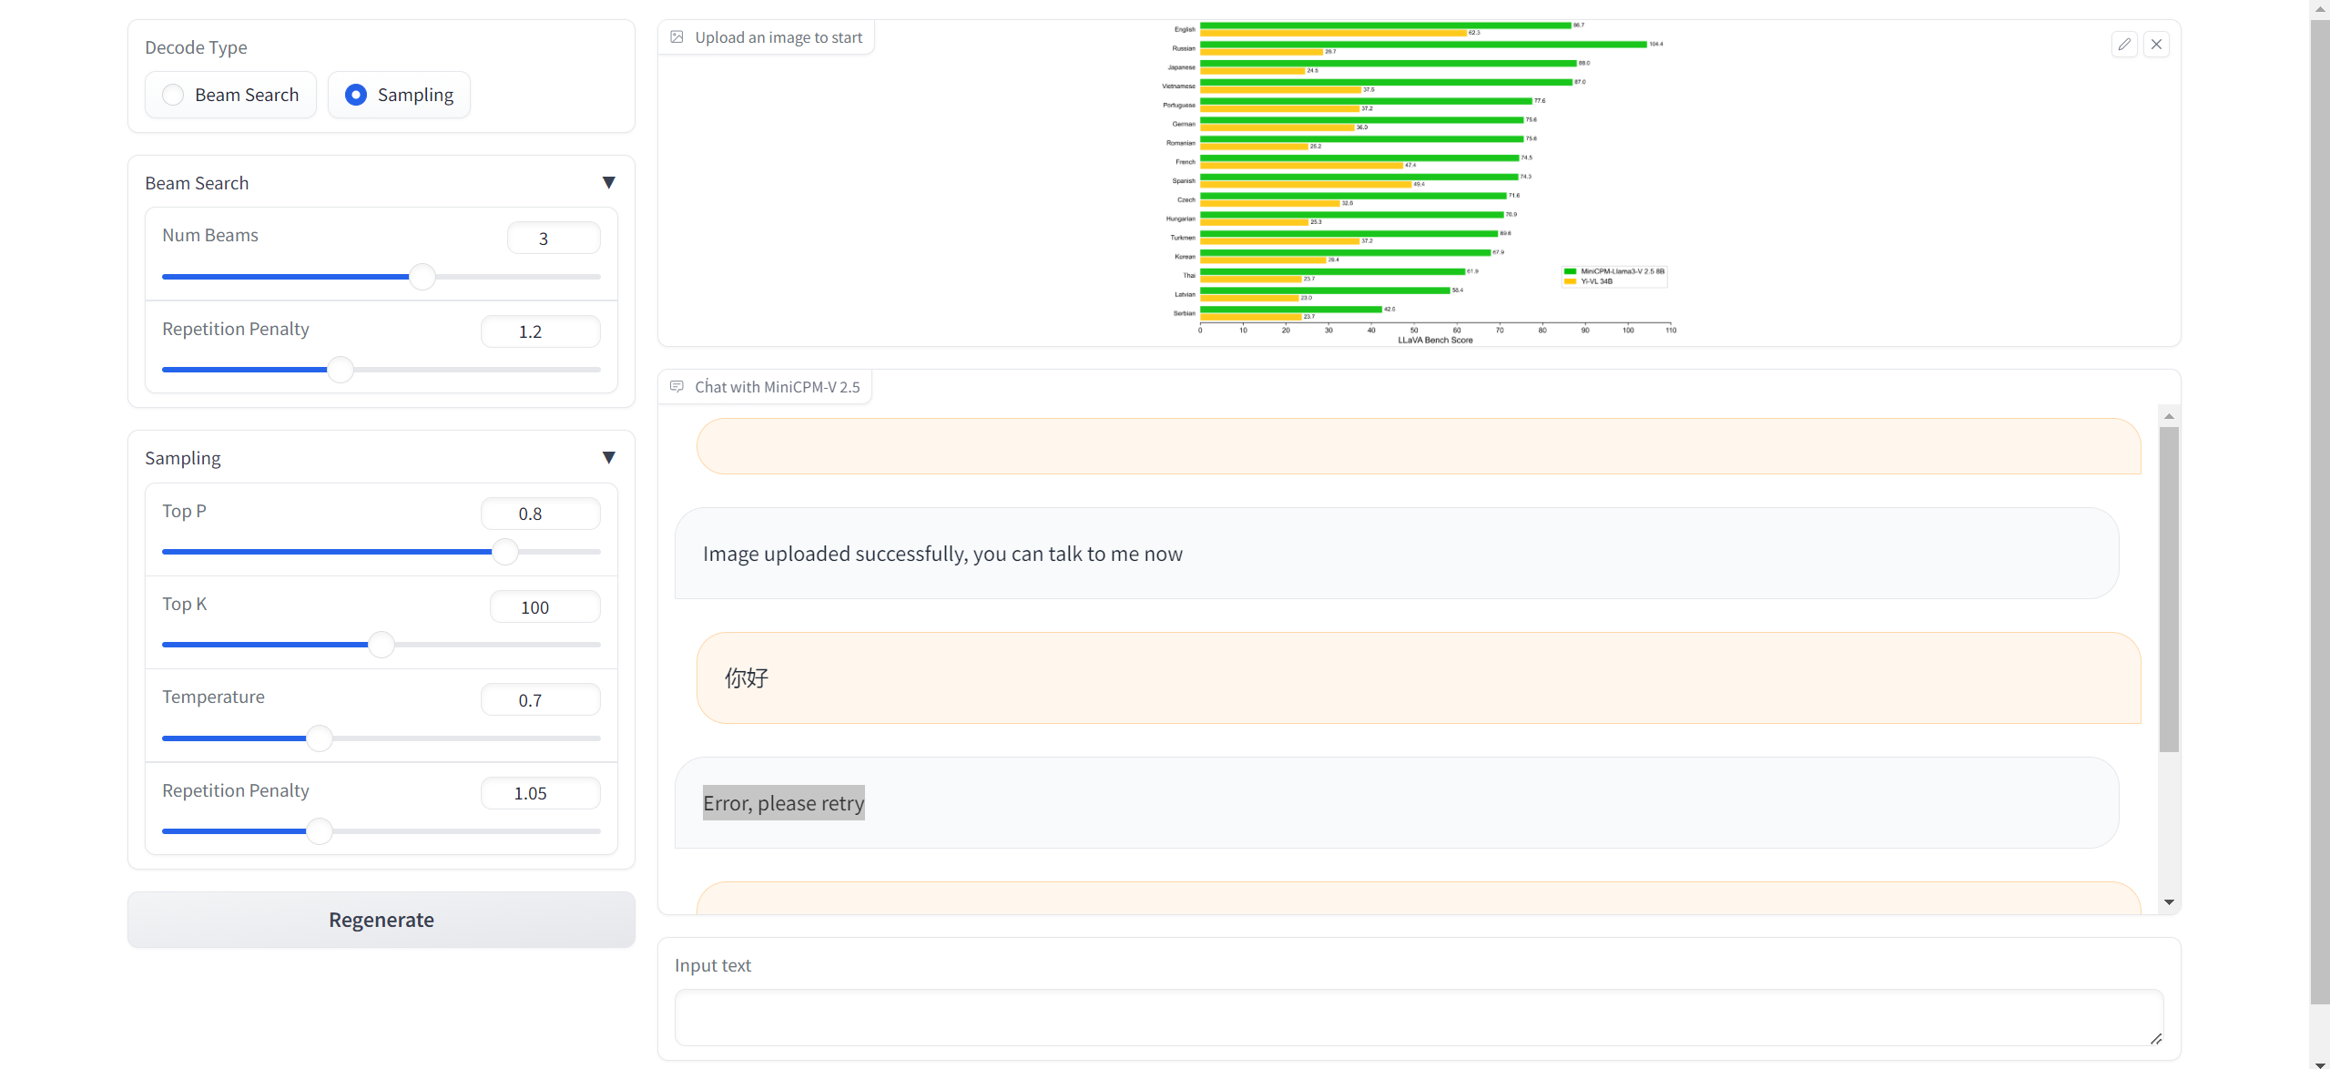This screenshot has height=1069, width=2330.
Task: Click the Upload an image icon
Action: pos(677,36)
